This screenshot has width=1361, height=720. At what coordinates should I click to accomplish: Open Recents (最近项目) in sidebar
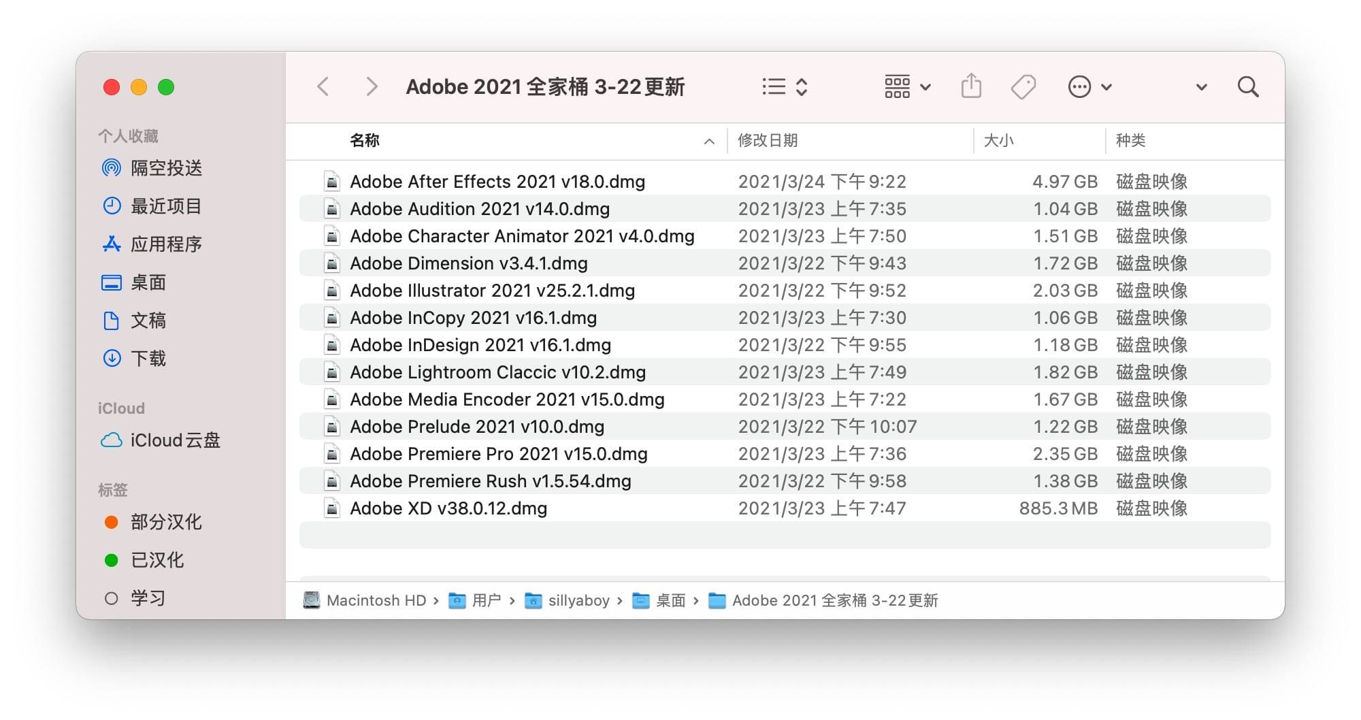(x=165, y=206)
